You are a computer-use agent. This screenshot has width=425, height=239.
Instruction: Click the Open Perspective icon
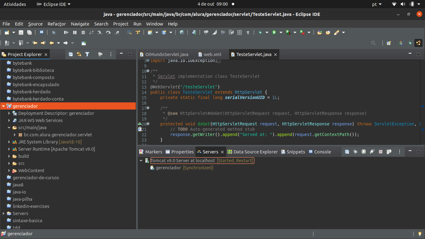point(389,43)
